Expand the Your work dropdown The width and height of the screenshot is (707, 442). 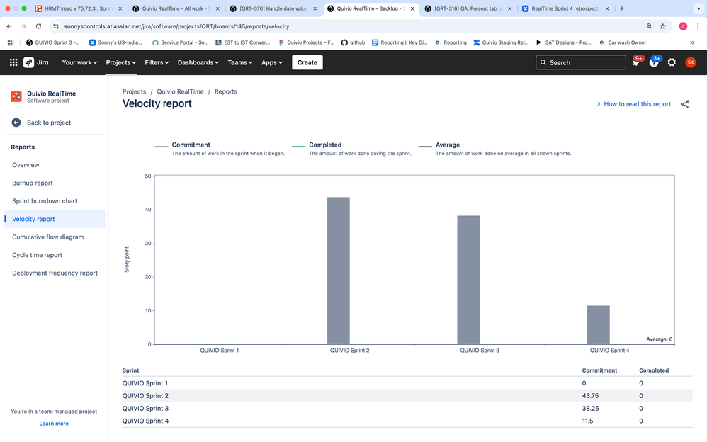pos(79,62)
